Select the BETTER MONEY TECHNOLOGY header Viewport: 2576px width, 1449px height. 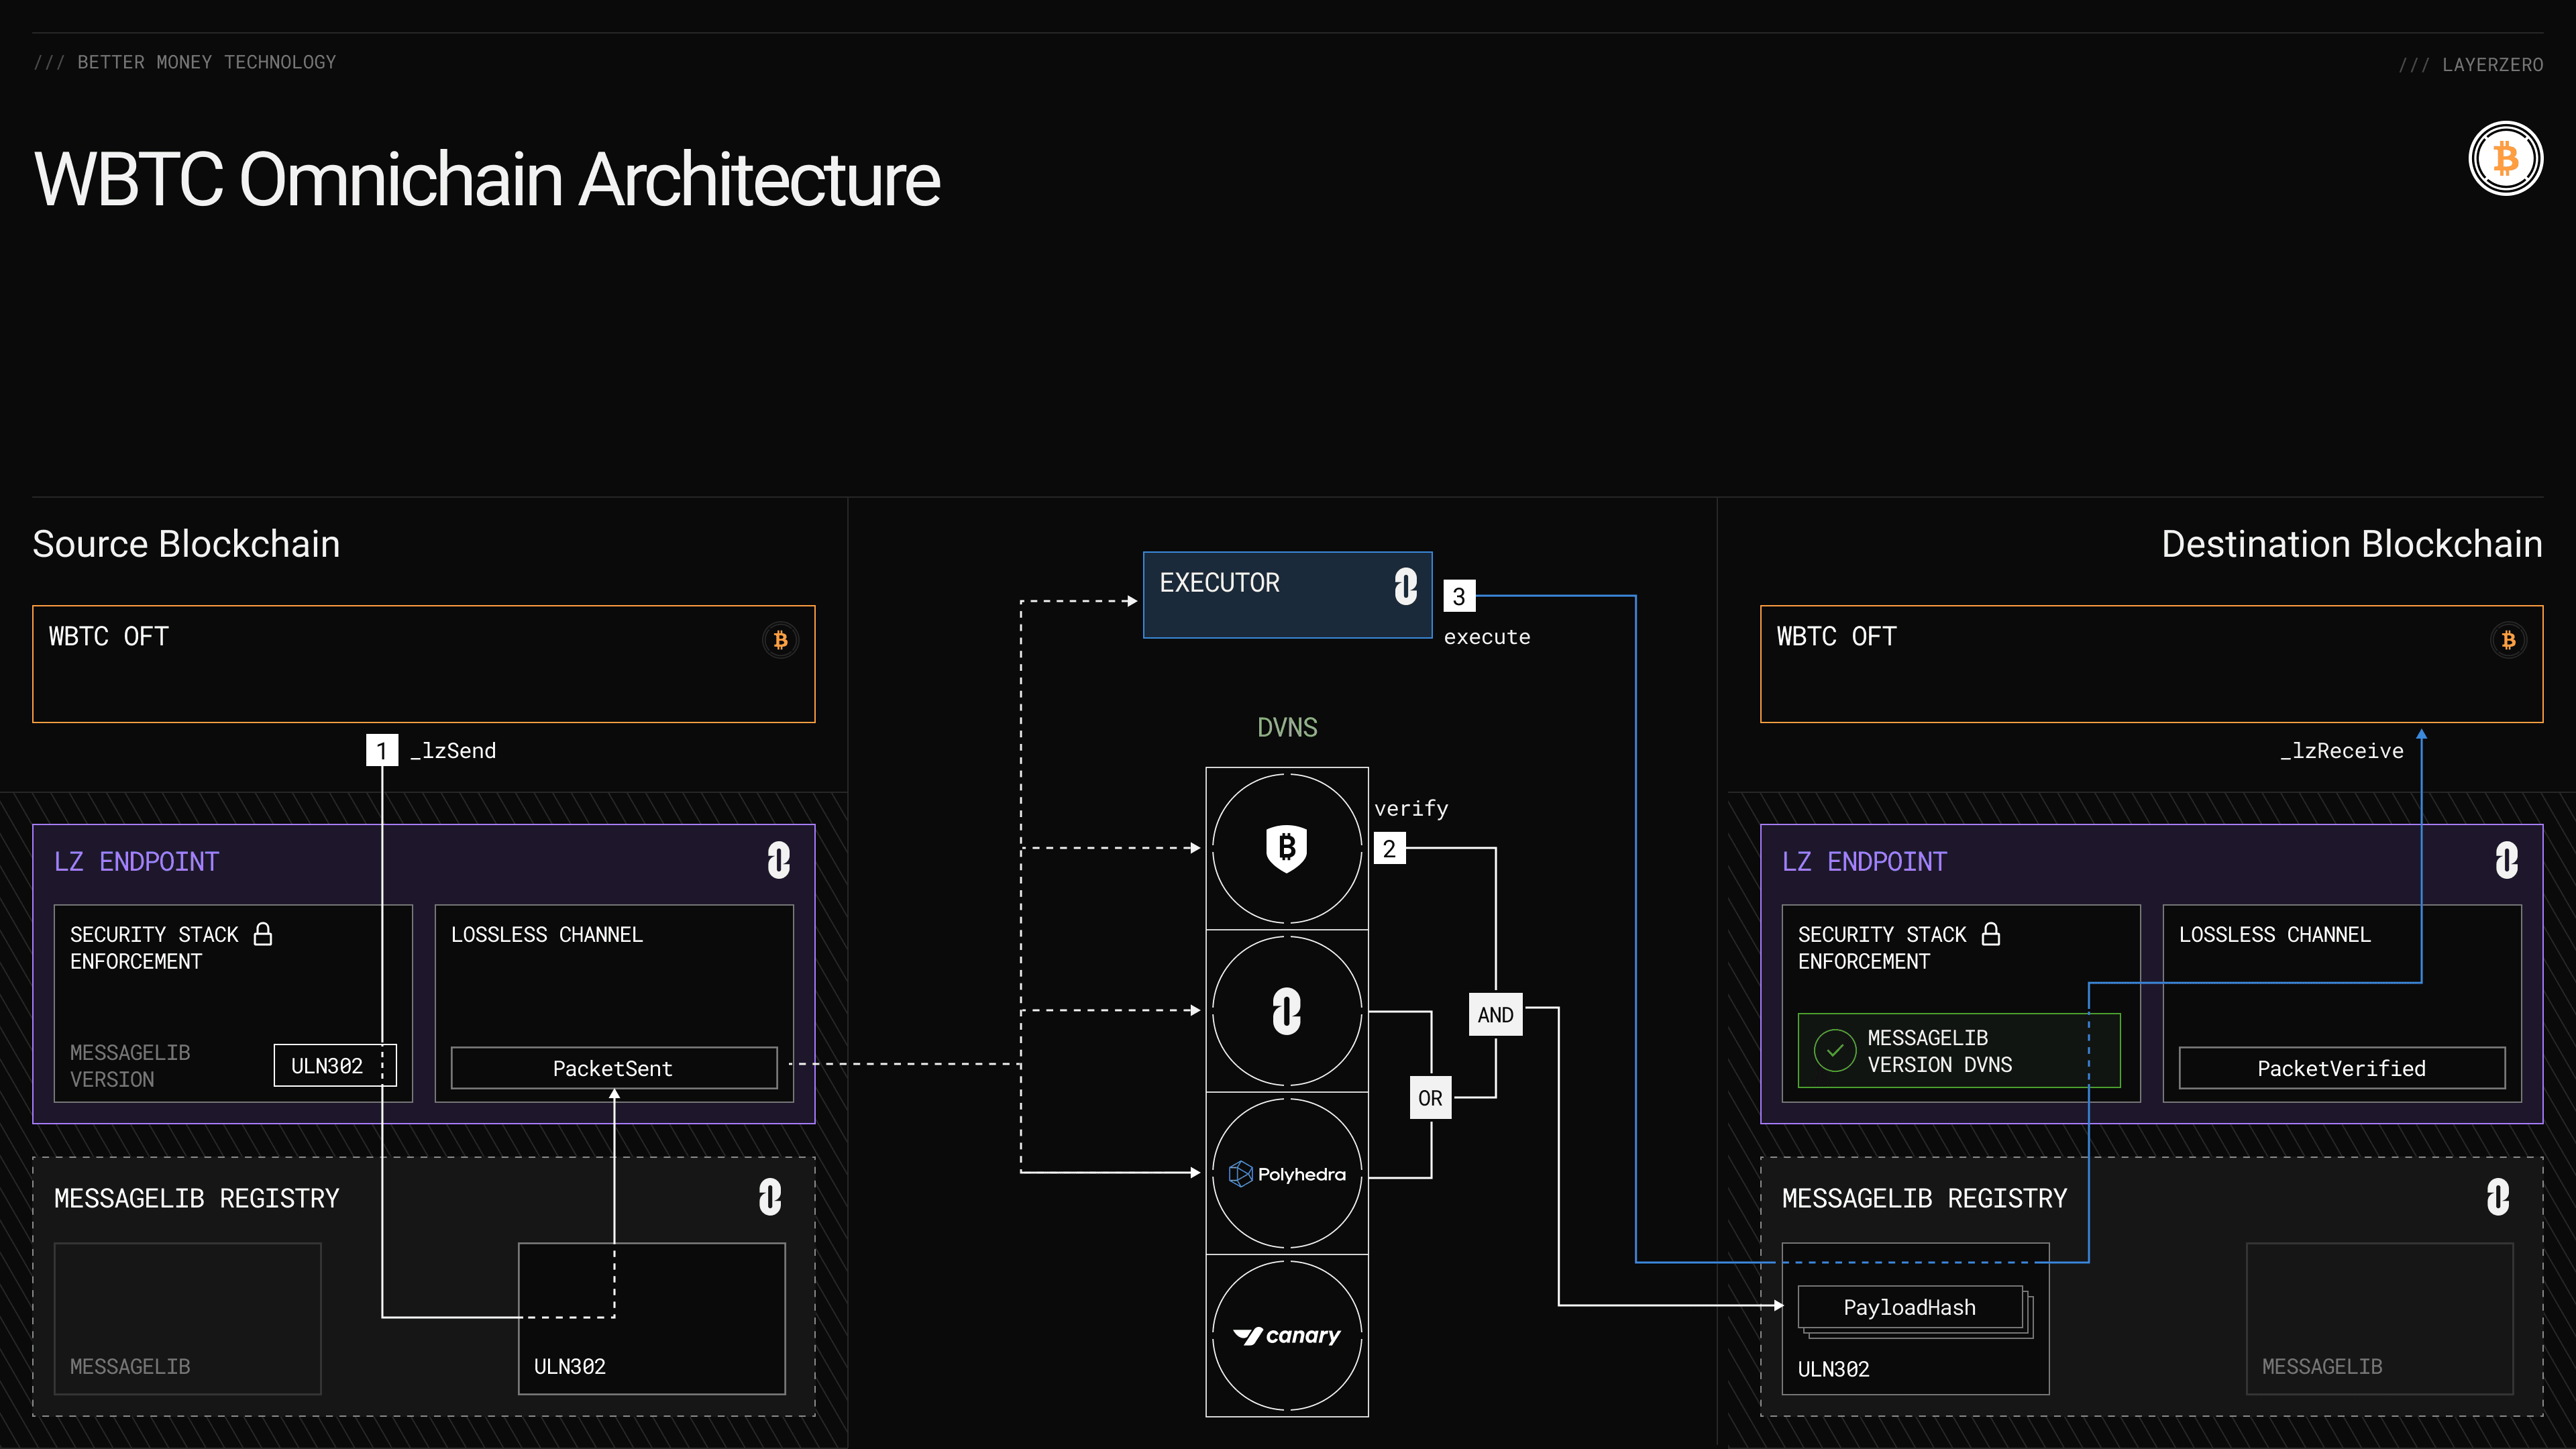pyautogui.click(x=185, y=62)
